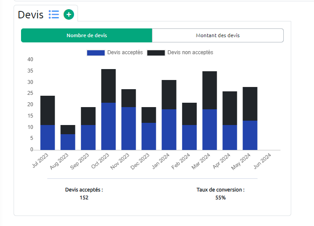Screen dimensions: 314x226
Task: Switch to Montant des devis tab
Action: [218, 35]
